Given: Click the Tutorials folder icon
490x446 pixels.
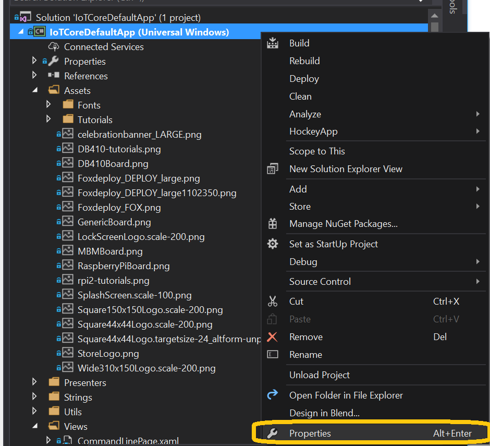Looking at the screenshot, I should pyautogui.click(x=68, y=119).
